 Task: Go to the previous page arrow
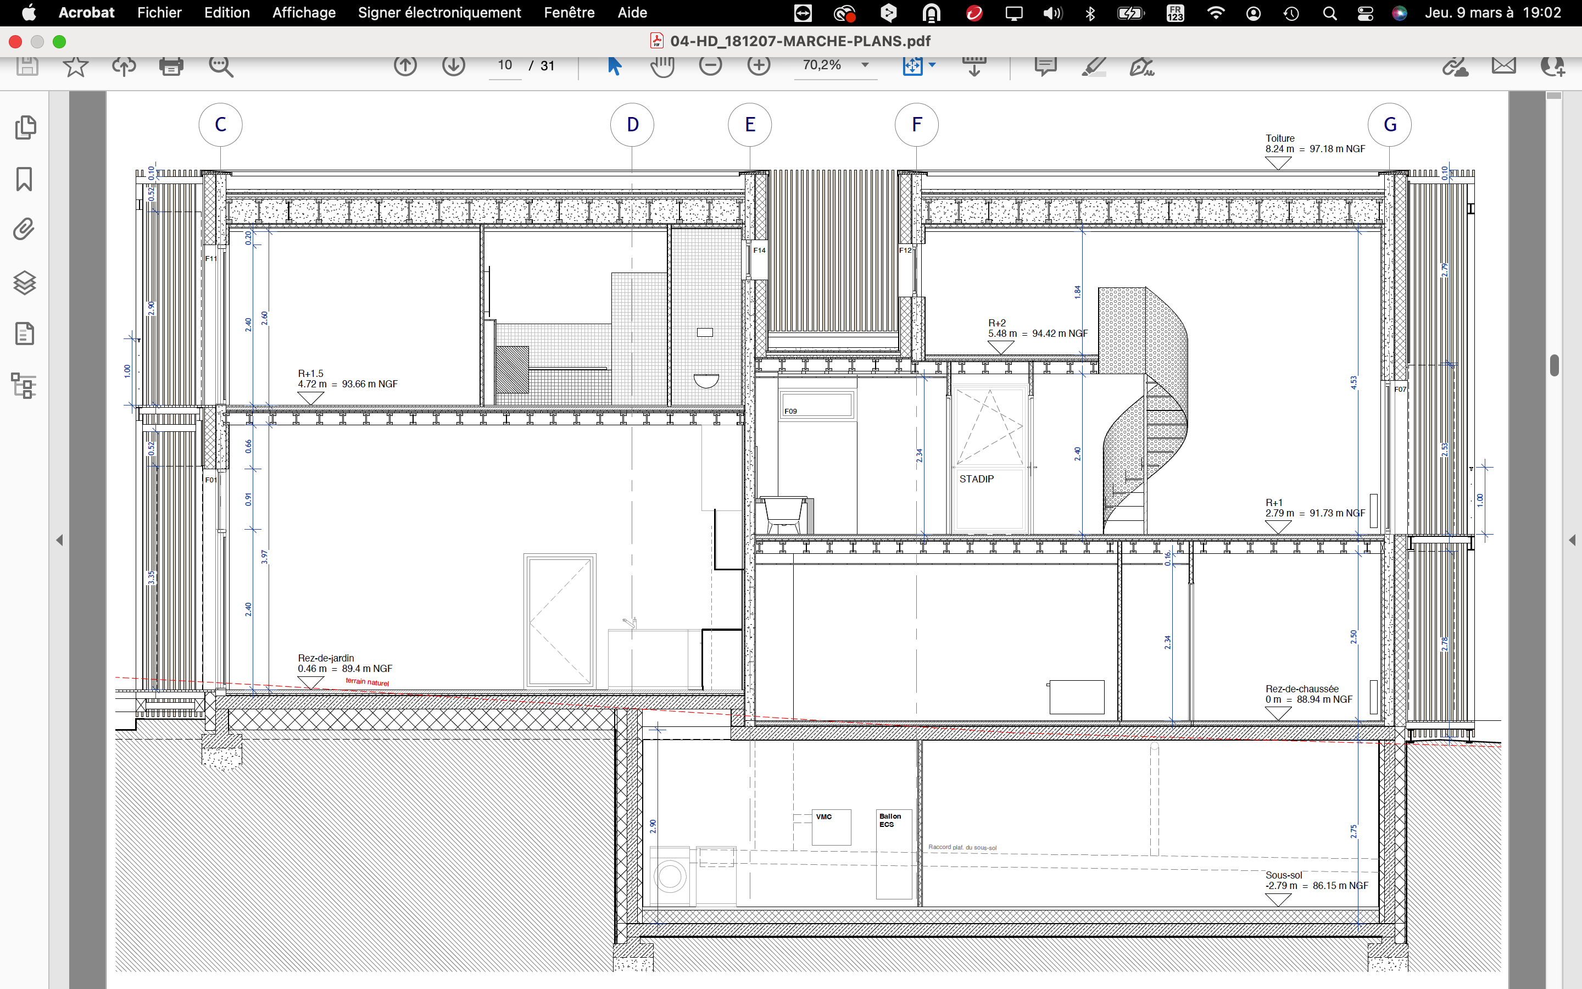click(x=405, y=65)
